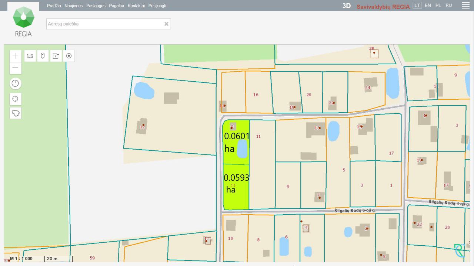This screenshot has width=474, height=266.
Task: Click the Prisijungti login link
Action: coord(157,6)
